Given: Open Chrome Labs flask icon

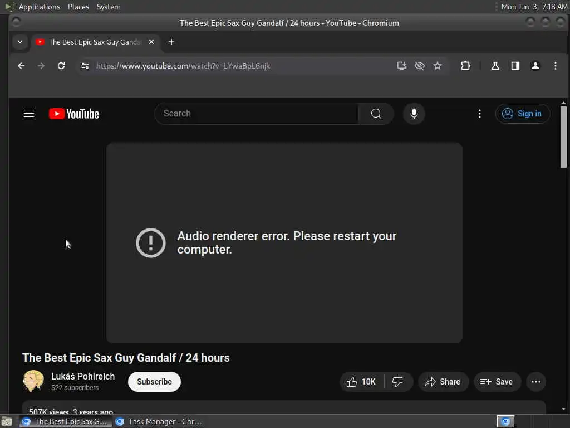Looking at the screenshot, I should coord(495,66).
